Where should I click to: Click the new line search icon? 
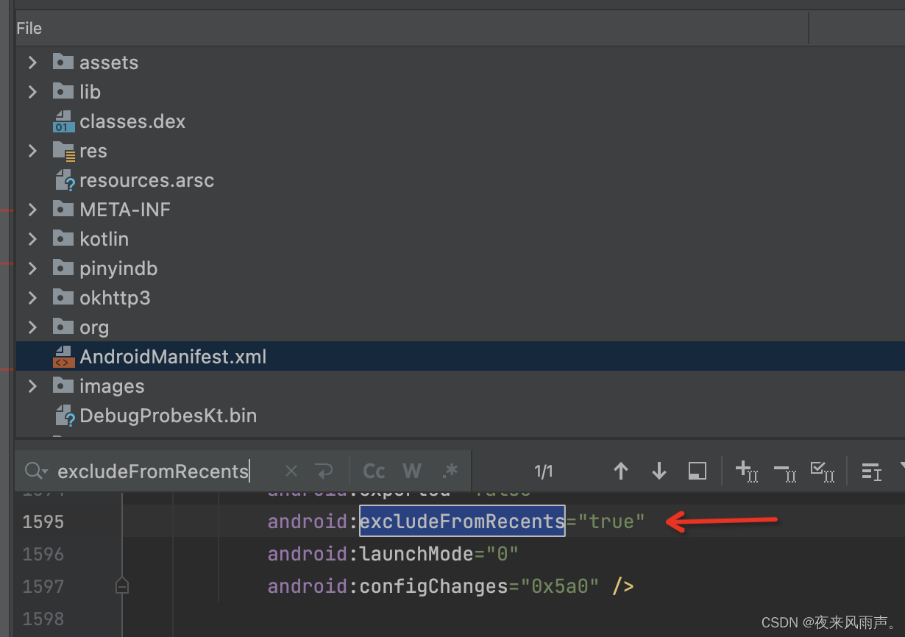pos(324,471)
